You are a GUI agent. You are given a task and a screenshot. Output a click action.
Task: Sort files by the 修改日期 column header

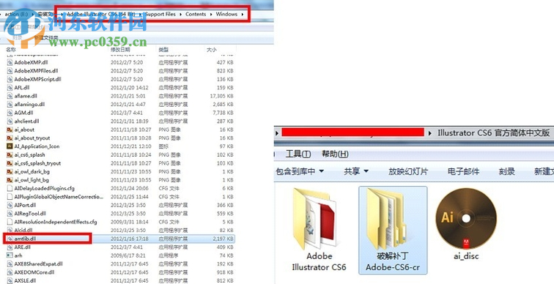click(x=120, y=50)
